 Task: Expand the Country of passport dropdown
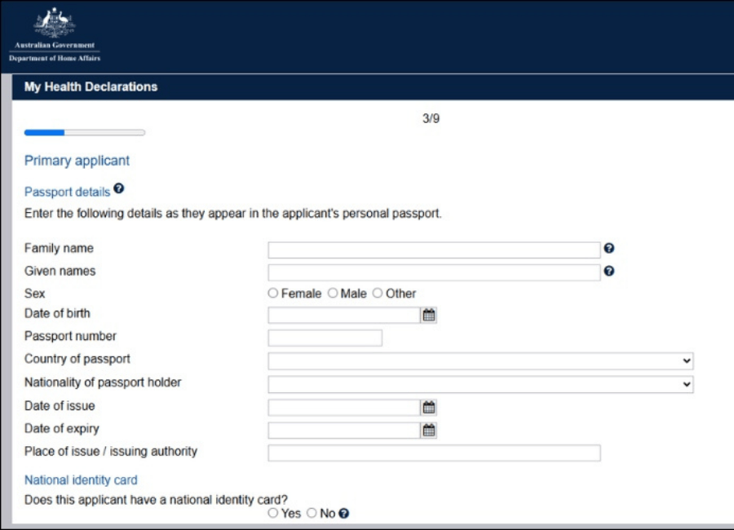pos(480,361)
